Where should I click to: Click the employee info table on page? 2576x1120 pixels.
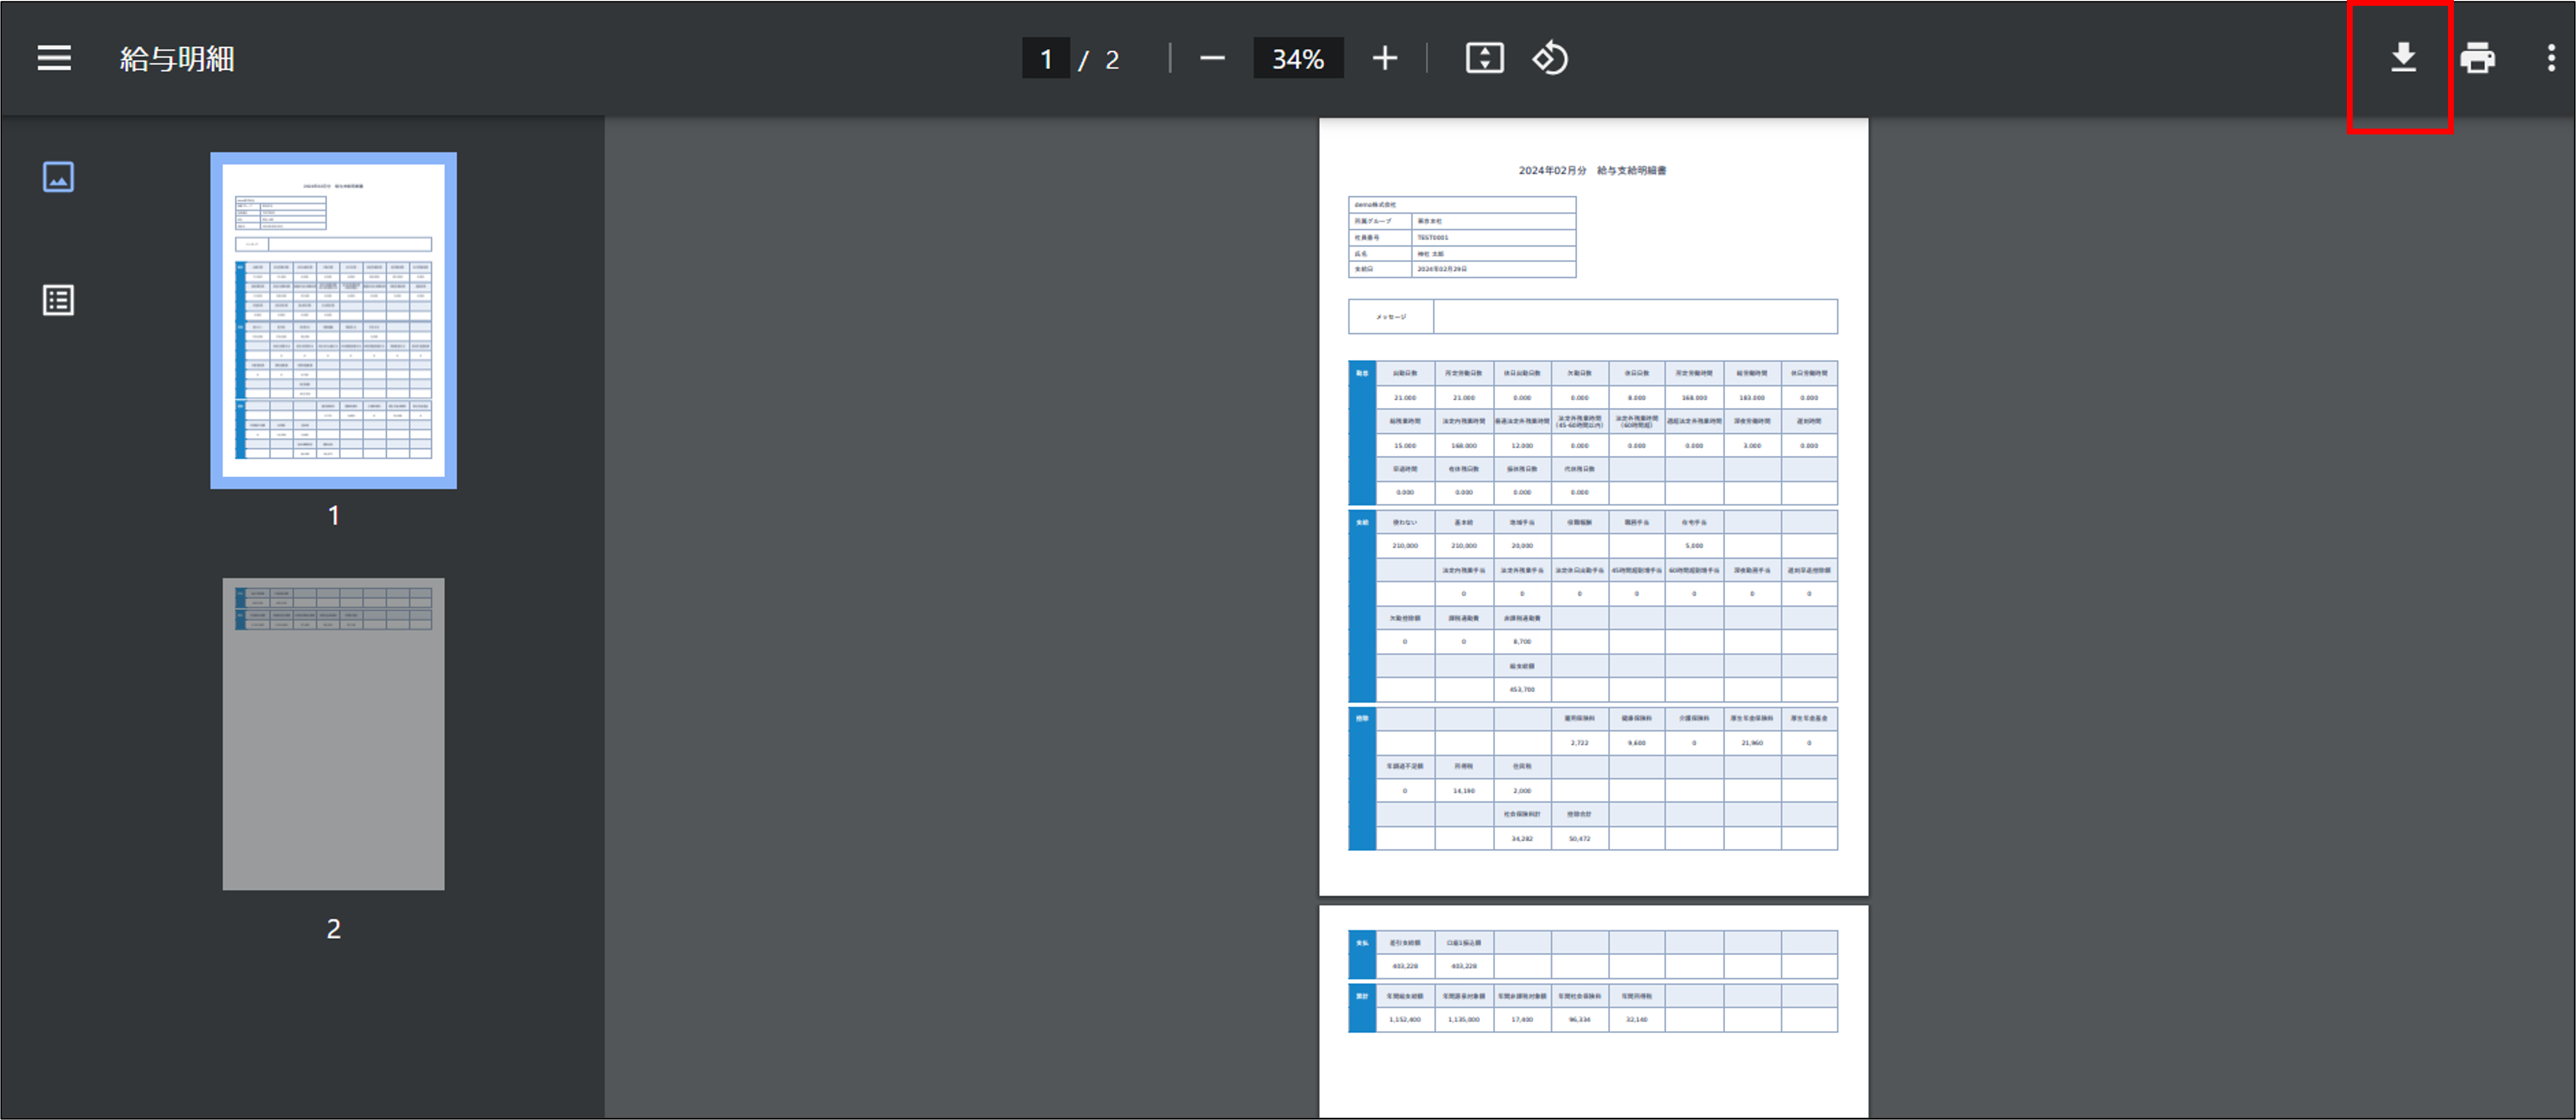click(1461, 237)
